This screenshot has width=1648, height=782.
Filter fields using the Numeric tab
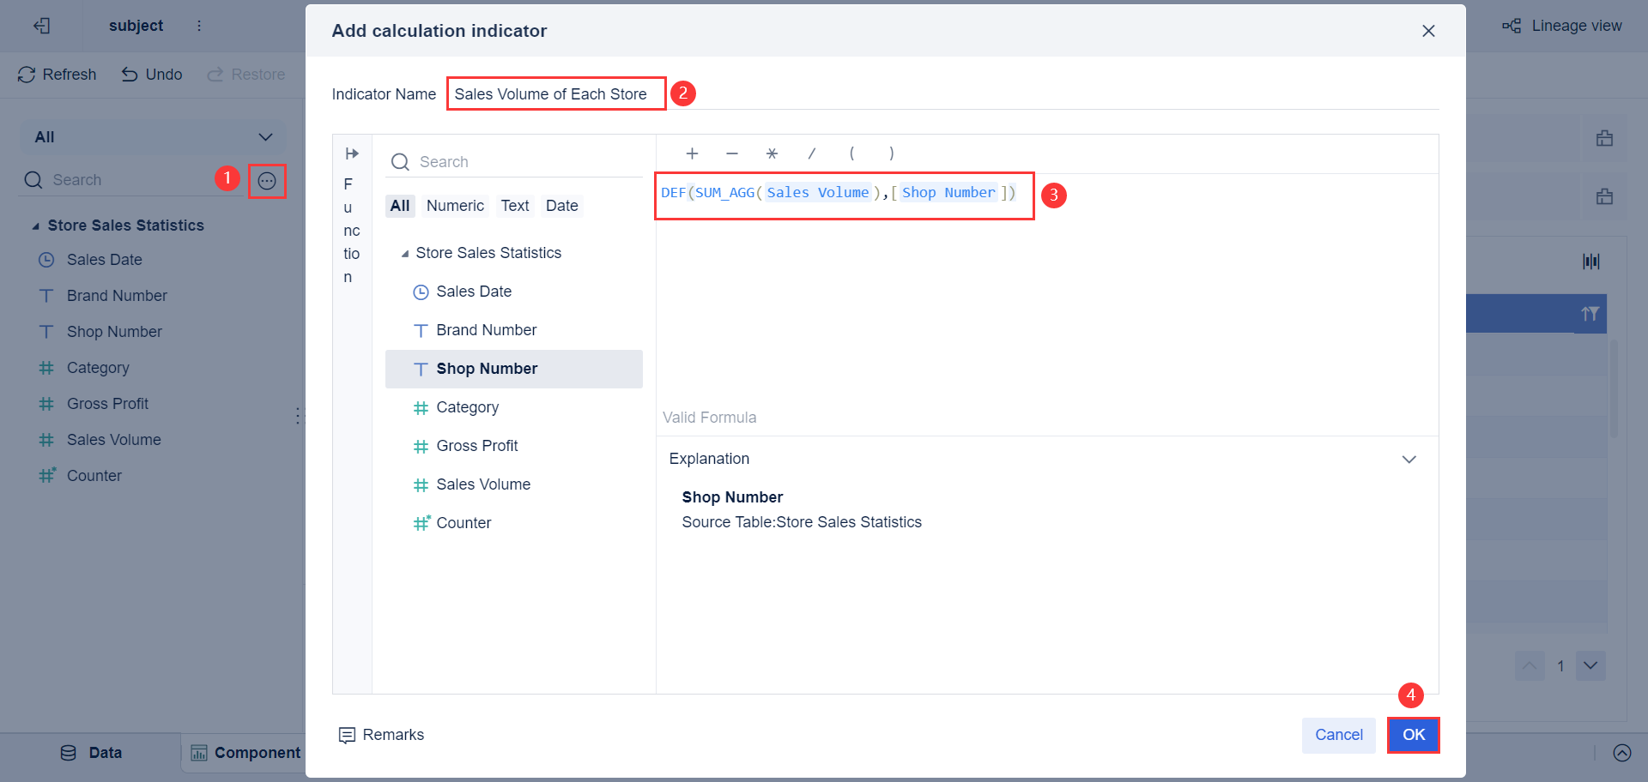coord(455,205)
